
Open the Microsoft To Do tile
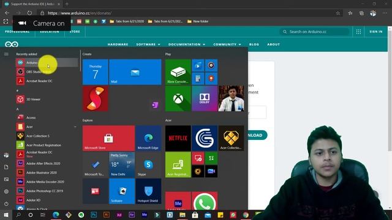coord(96,164)
